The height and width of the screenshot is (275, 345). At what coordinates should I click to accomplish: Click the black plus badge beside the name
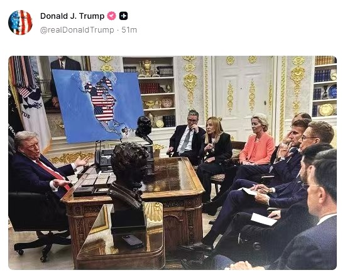123,16
